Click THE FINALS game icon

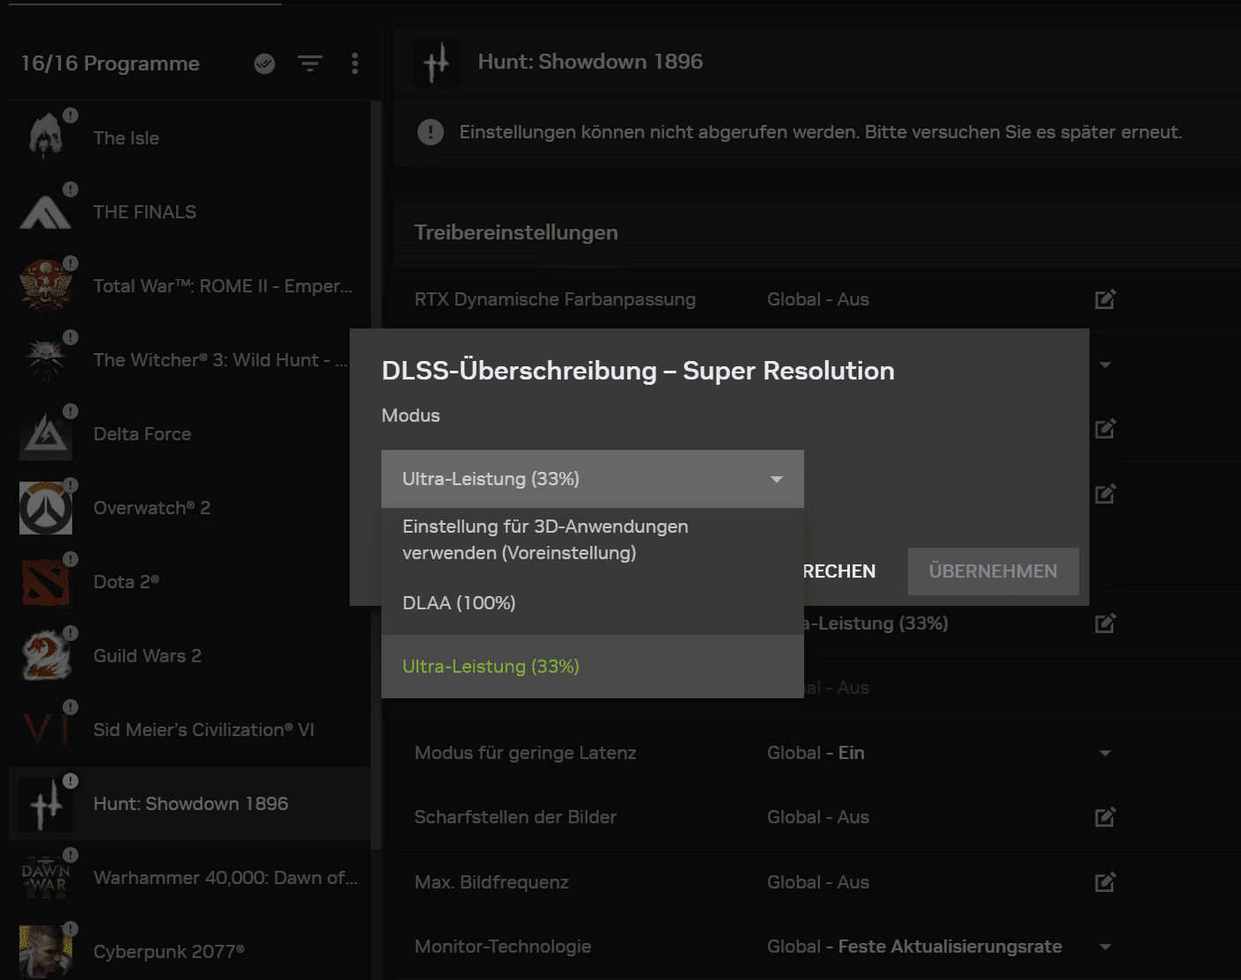(x=46, y=212)
